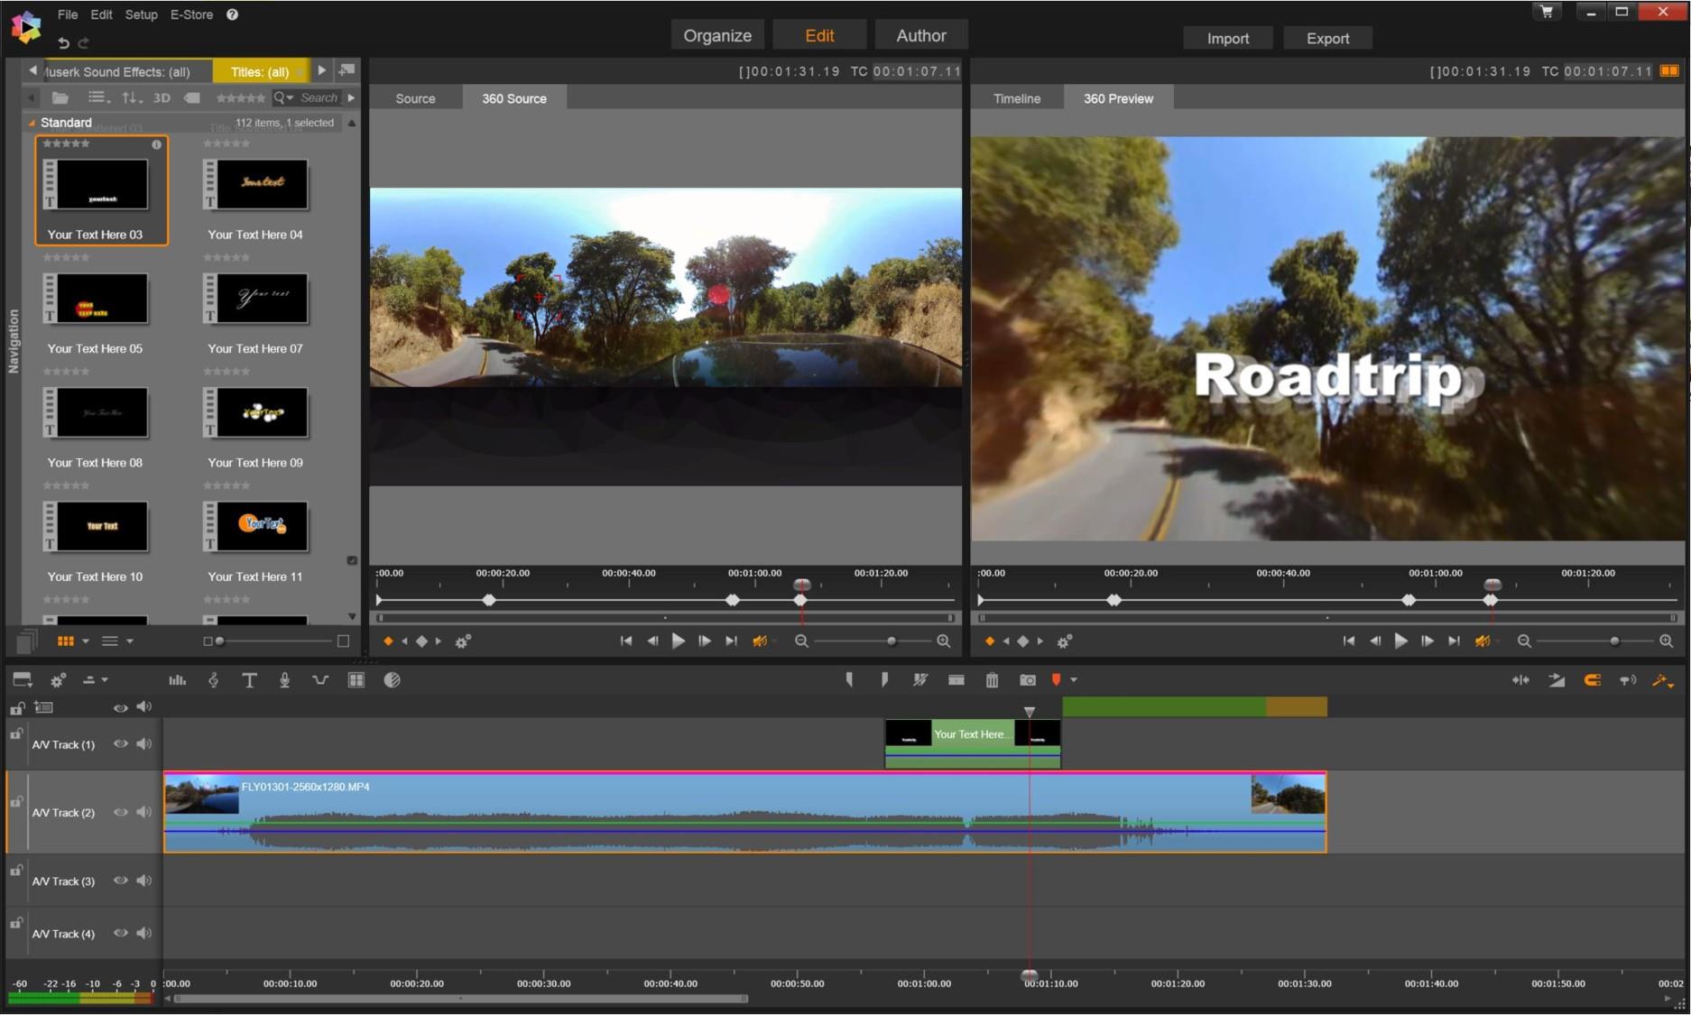1691x1015 pixels.
Task: Take a snapshot of the current frame
Action: pyautogui.click(x=1026, y=680)
